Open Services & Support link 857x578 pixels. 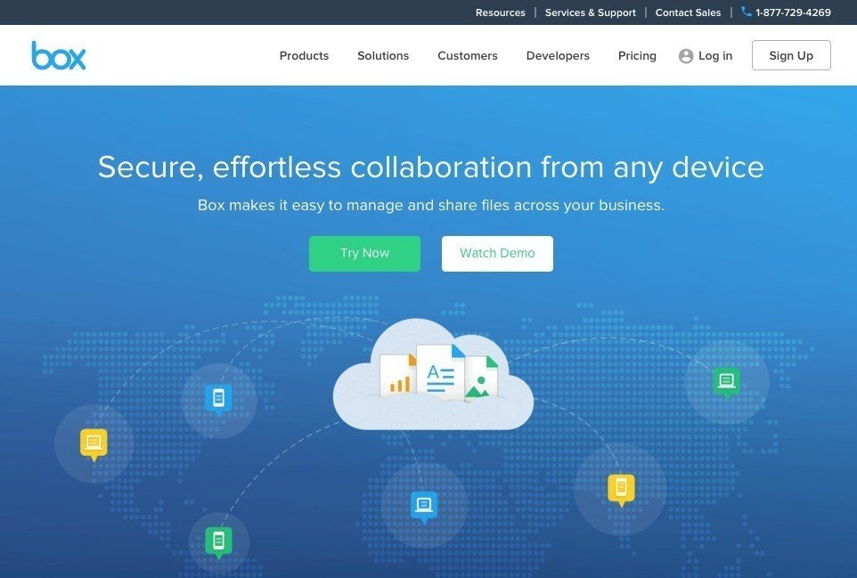pyautogui.click(x=591, y=12)
